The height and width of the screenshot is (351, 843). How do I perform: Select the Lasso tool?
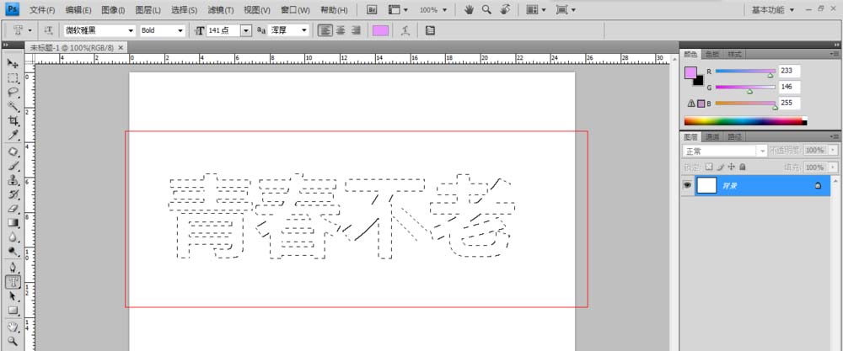[x=13, y=92]
